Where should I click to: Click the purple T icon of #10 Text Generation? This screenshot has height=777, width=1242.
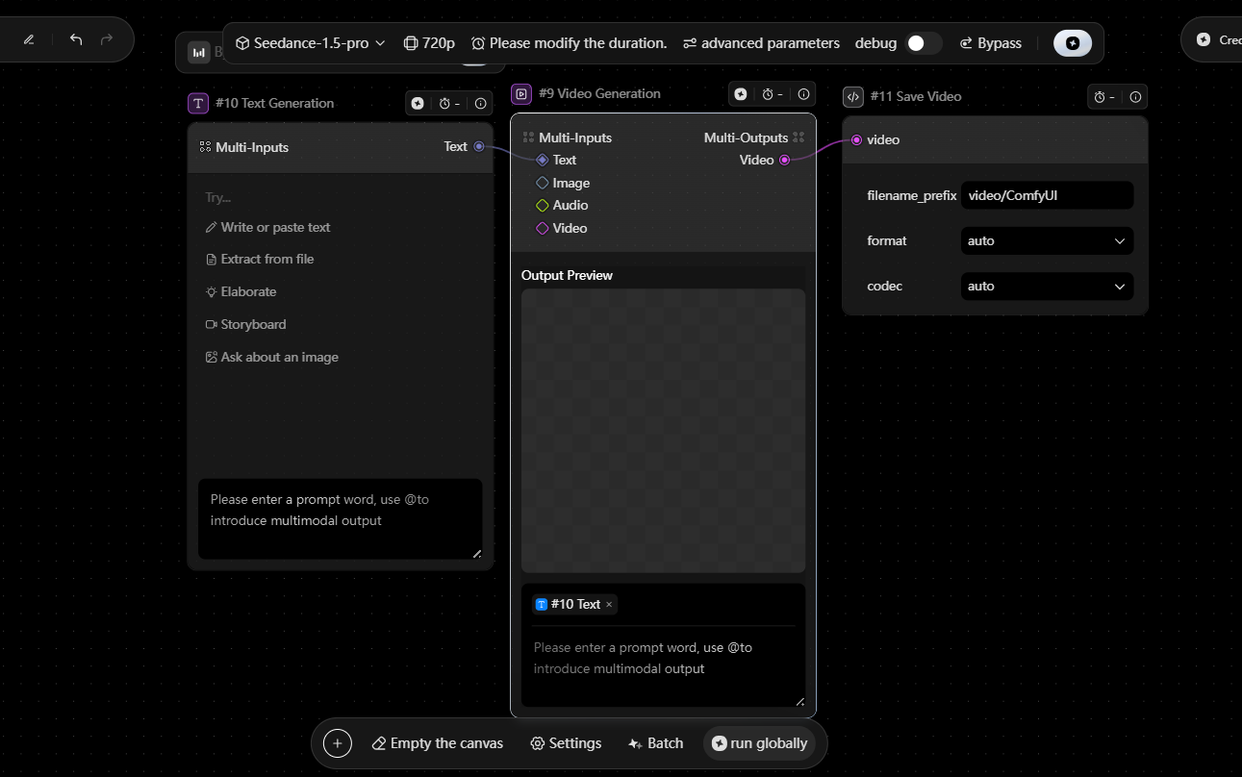(198, 103)
